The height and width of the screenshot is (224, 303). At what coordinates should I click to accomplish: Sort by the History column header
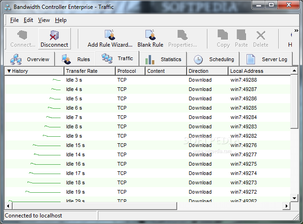point(34,71)
